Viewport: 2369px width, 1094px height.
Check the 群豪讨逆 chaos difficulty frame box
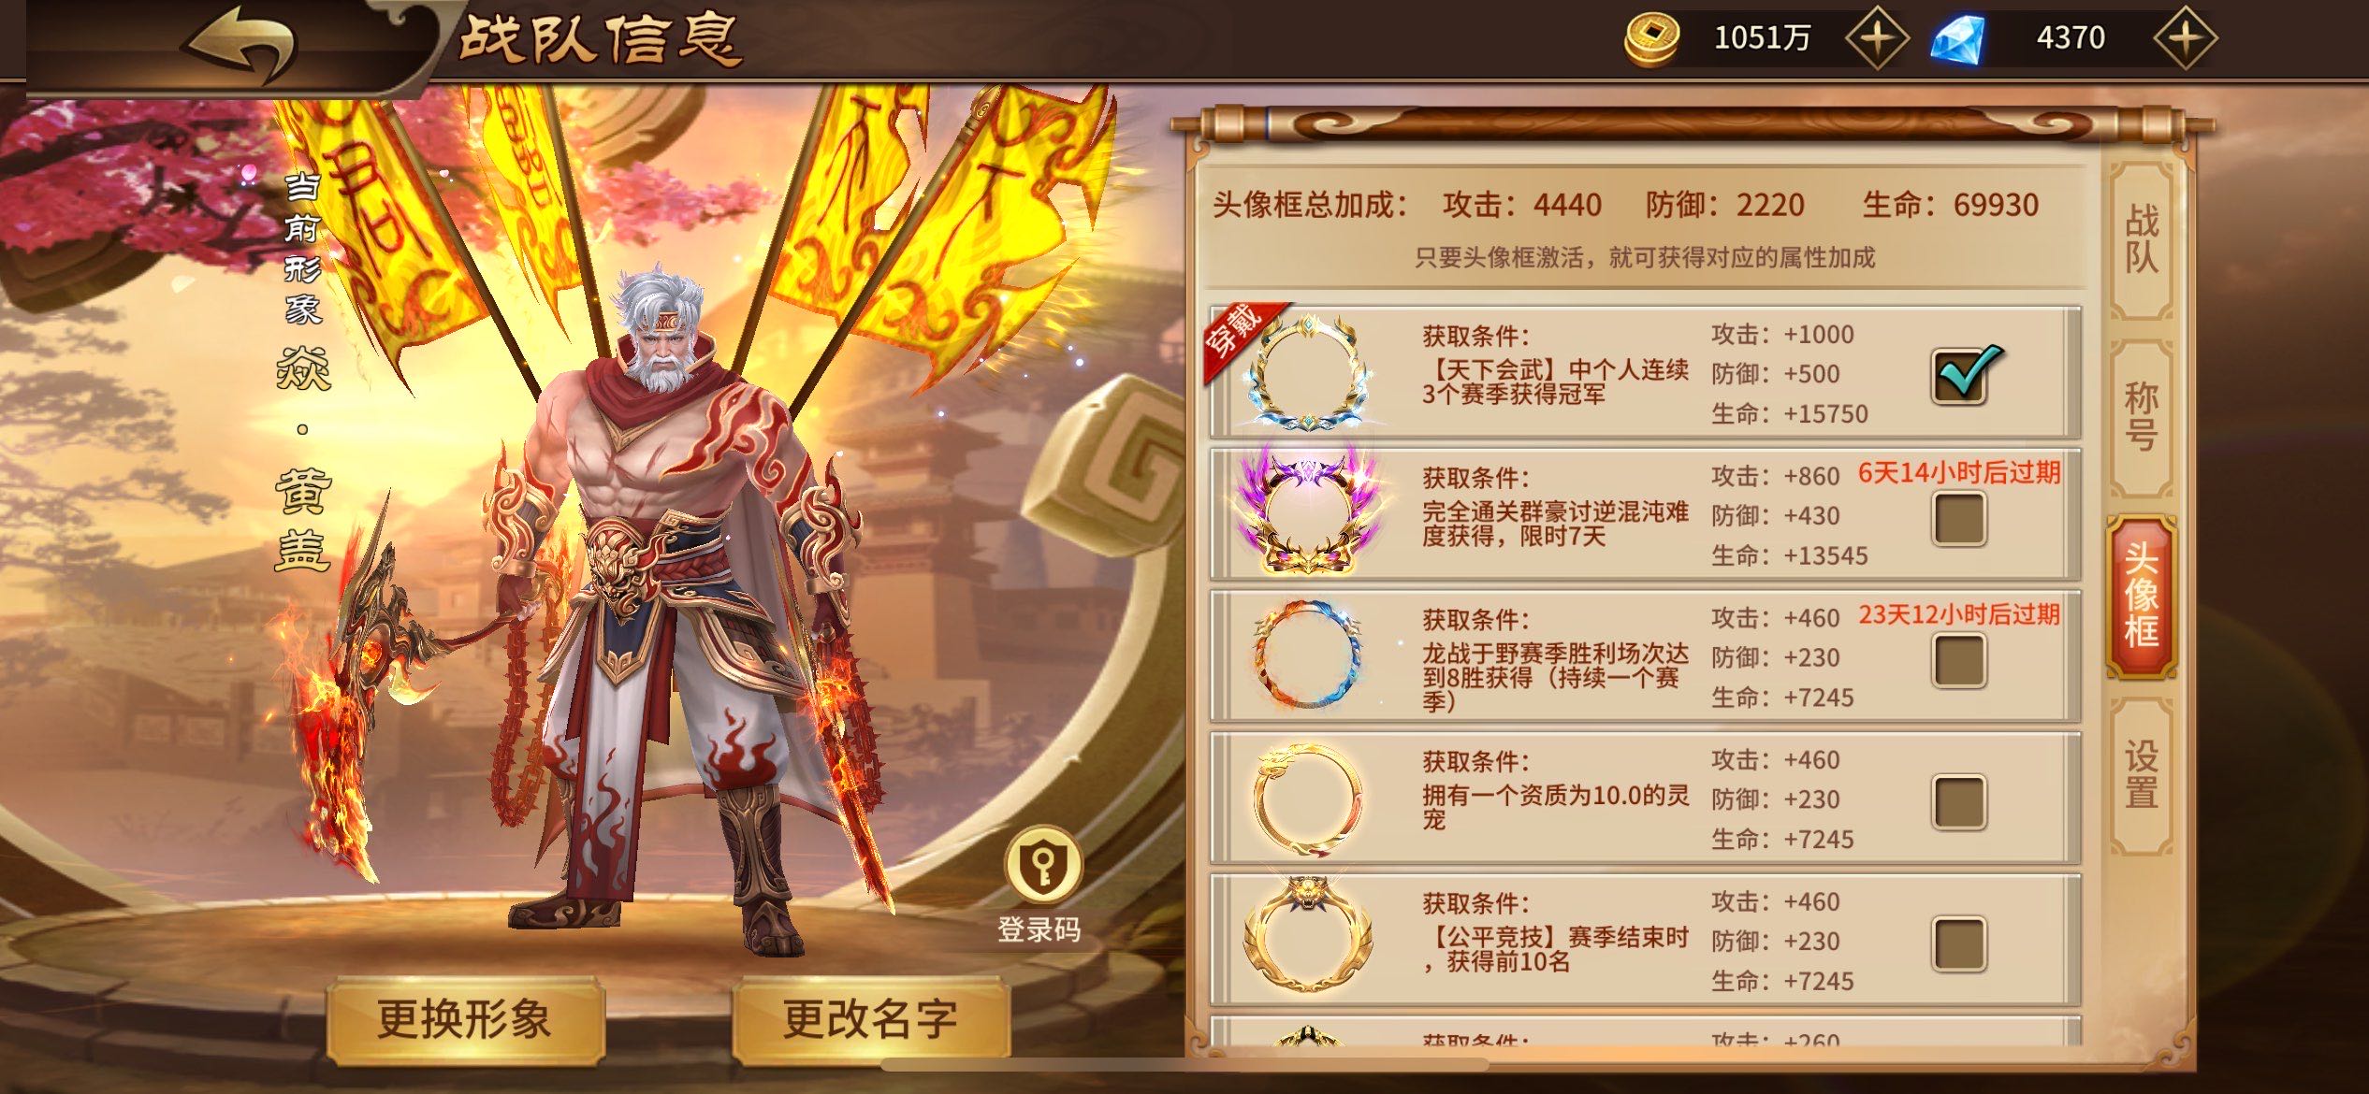(x=1959, y=518)
